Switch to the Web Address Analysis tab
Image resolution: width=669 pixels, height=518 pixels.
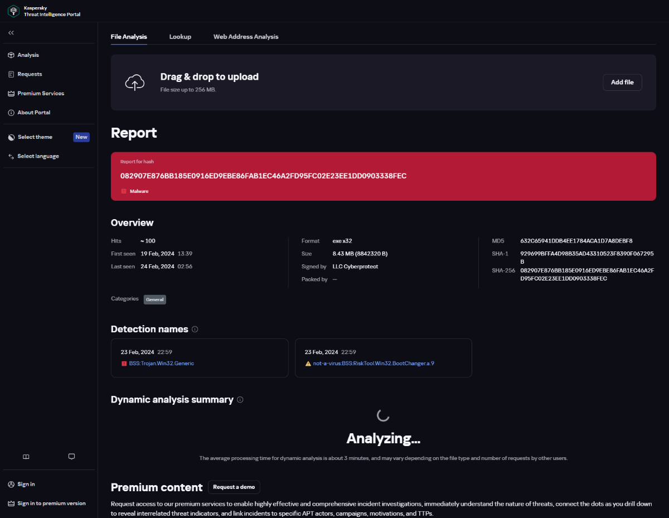point(246,37)
